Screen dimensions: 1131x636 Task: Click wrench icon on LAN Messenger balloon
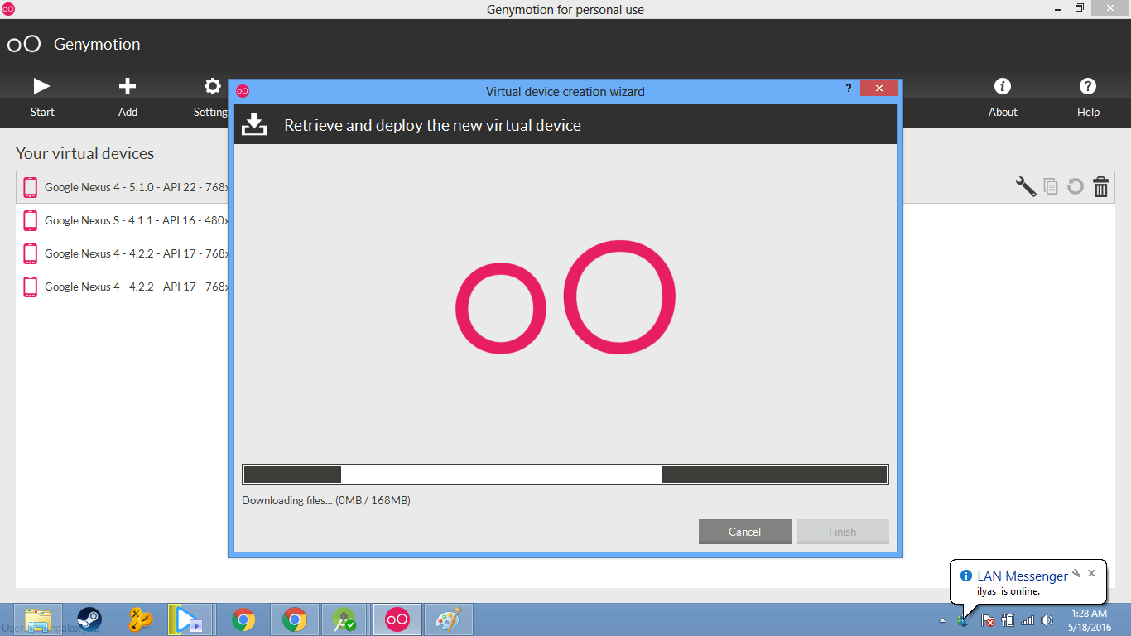click(1076, 573)
